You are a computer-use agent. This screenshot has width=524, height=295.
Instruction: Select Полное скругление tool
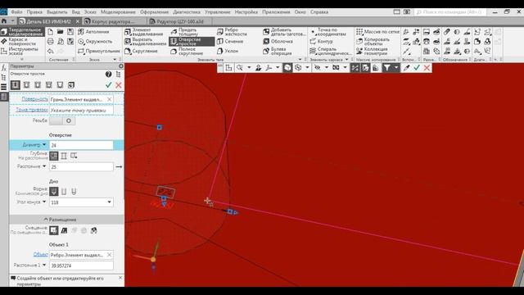coord(187,51)
